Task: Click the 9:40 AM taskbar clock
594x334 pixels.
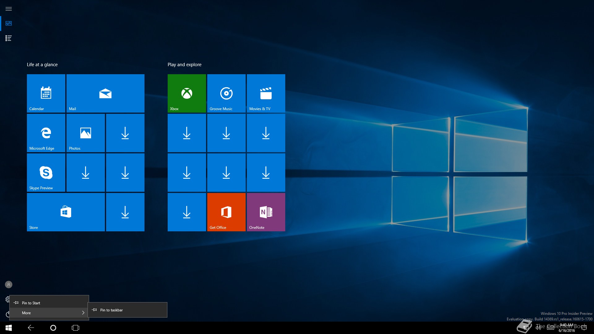Action: coord(567,328)
